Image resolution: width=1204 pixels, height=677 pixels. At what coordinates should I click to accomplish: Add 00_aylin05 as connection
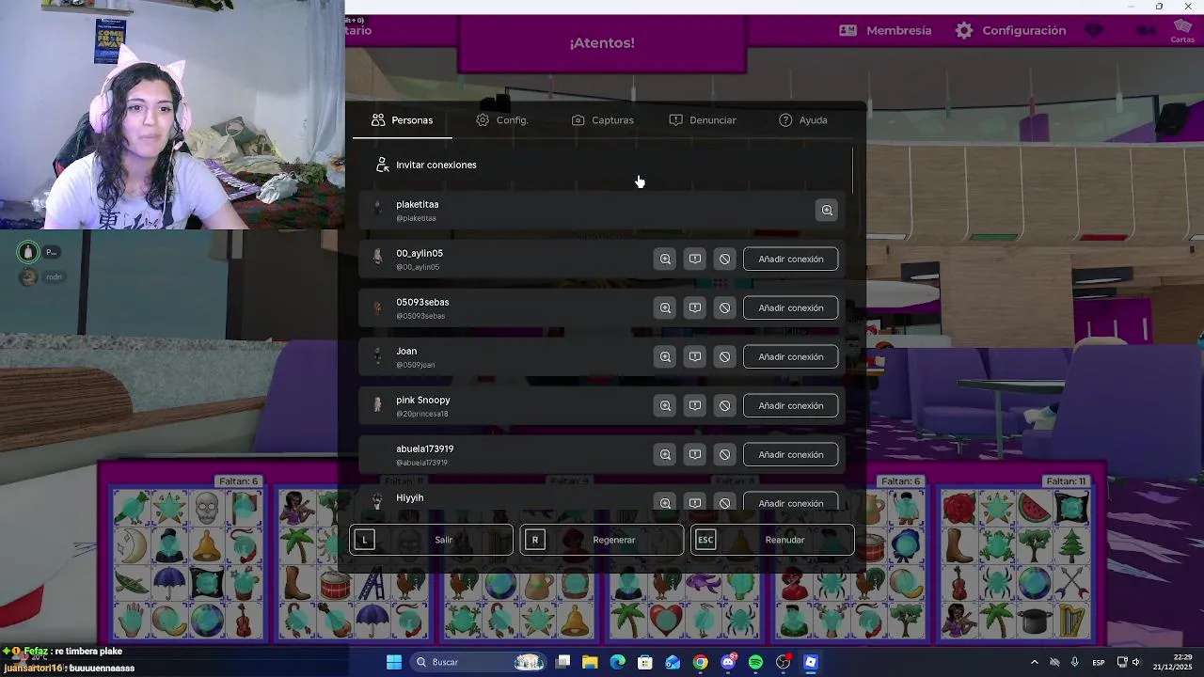point(790,259)
